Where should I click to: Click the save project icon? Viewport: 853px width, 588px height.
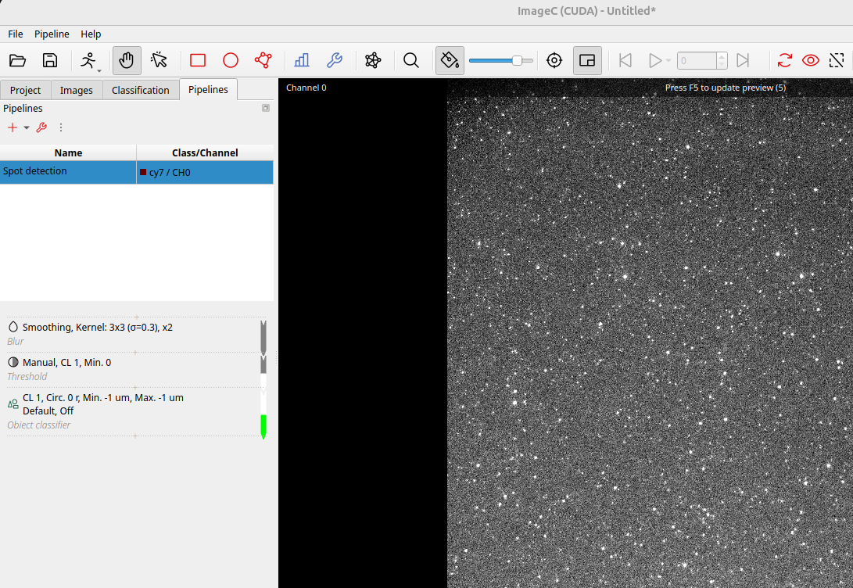tap(50, 60)
